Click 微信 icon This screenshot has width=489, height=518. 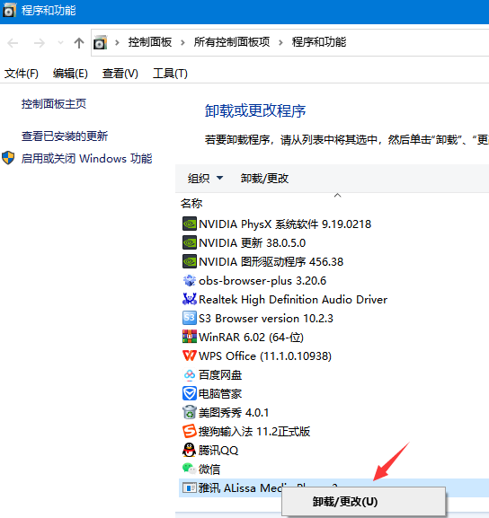tap(190, 469)
